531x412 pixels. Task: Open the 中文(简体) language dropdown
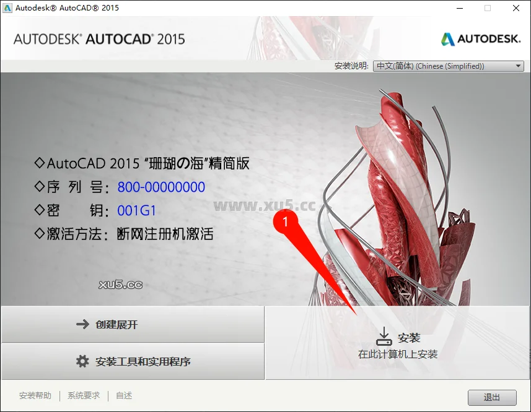pyautogui.click(x=442, y=66)
